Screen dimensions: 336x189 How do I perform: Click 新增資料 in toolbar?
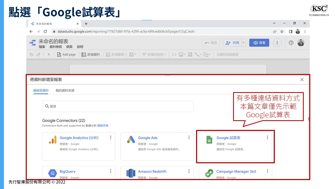(91, 55)
